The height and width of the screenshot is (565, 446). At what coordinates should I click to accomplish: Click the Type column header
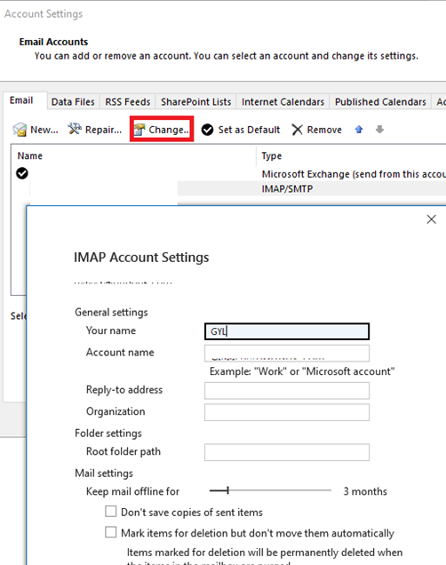[x=272, y=156]
